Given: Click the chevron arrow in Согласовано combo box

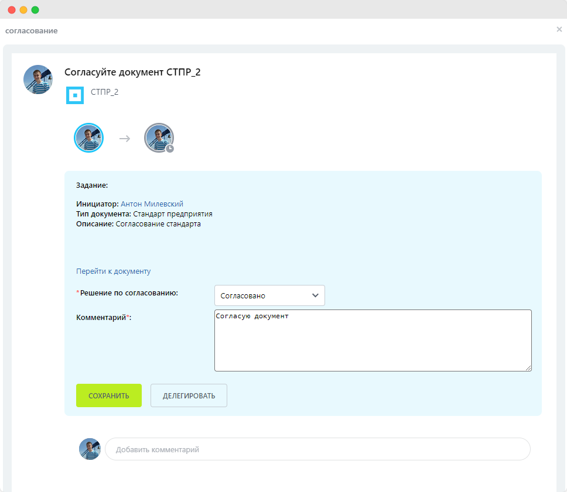Looking at the screenshot, I should (315, 295).
